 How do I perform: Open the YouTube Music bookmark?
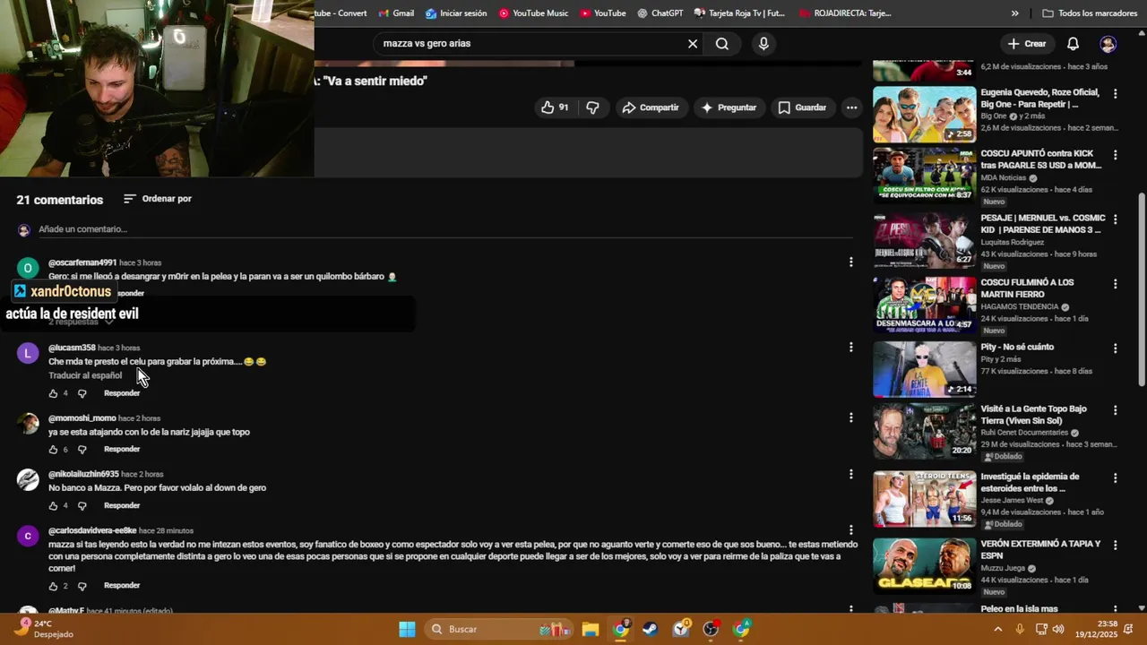tap(533, 13)
